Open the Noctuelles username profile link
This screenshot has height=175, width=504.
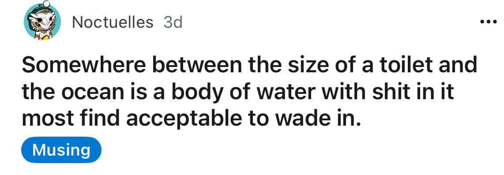113,22
